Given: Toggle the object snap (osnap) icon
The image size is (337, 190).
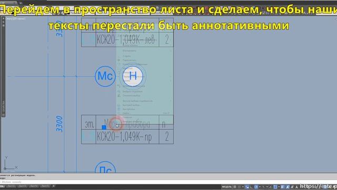Looking at the screenshot, I should [275, 187].
